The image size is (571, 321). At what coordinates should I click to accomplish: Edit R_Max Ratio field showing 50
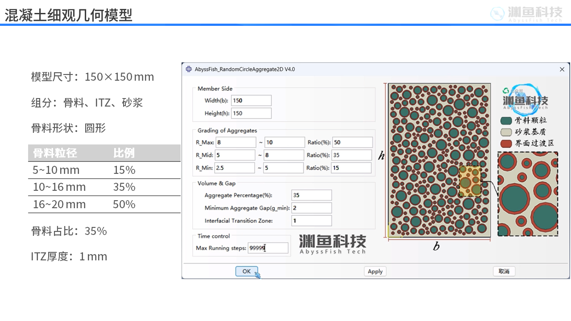coord(352,142)
